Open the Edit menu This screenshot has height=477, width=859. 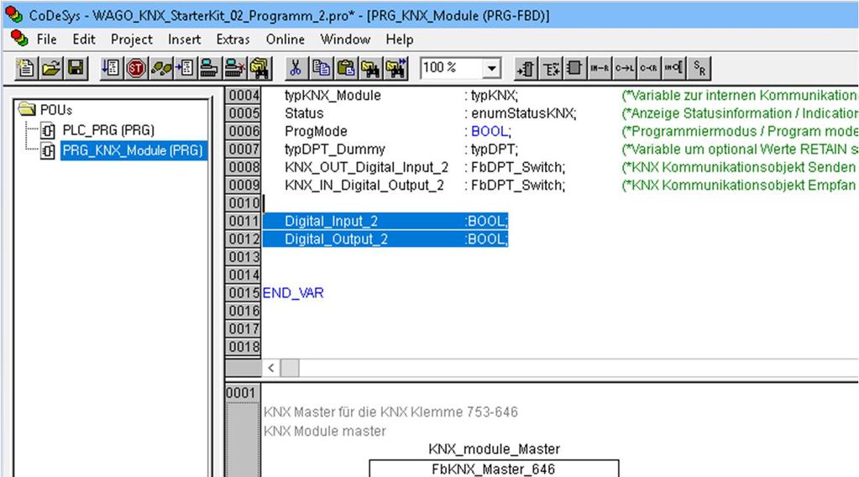(x=84, y=39)
